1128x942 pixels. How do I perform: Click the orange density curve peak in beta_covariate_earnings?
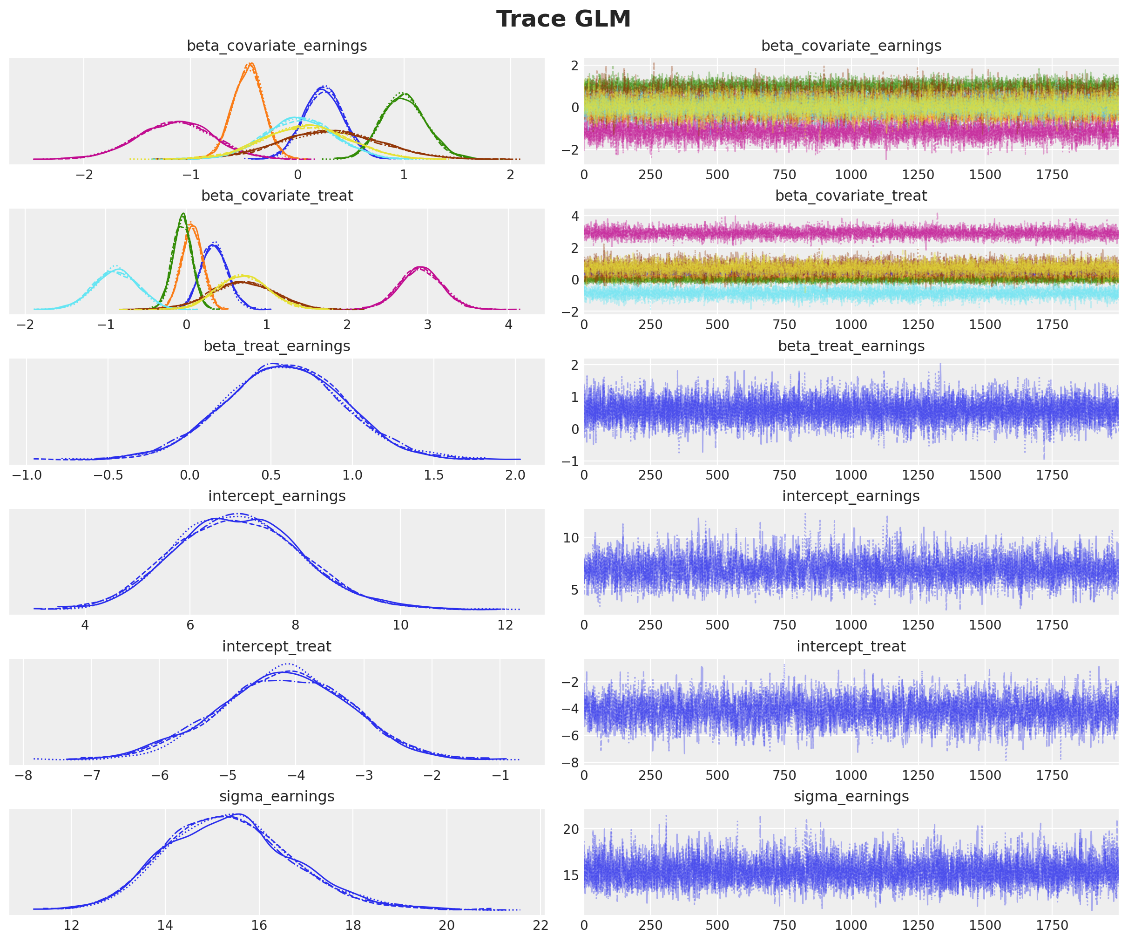click(x=251, y=64)
